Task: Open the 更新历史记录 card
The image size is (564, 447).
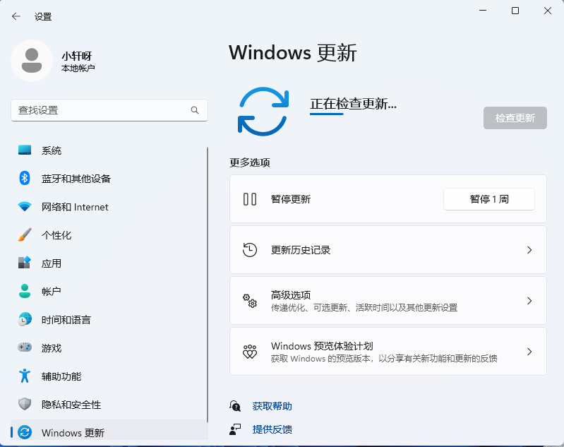Action: (x=388, y=250)
